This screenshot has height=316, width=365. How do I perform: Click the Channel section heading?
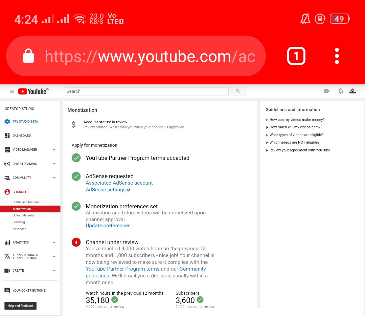click(20, 192)
